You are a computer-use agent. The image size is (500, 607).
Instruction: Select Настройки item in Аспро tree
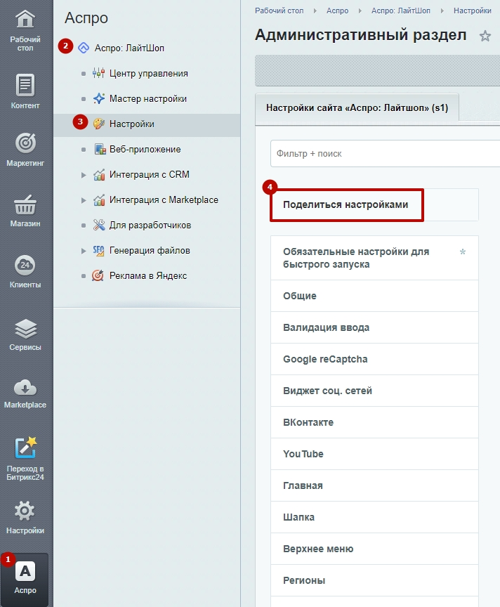coord(131,124)
